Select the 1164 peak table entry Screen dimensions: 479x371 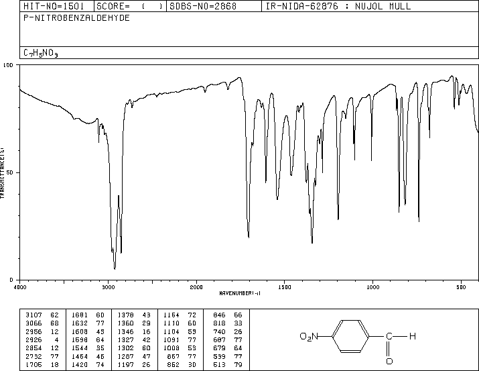180,315
